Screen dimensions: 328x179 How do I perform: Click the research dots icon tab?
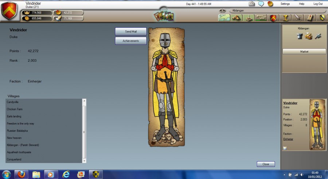point(261,17)
